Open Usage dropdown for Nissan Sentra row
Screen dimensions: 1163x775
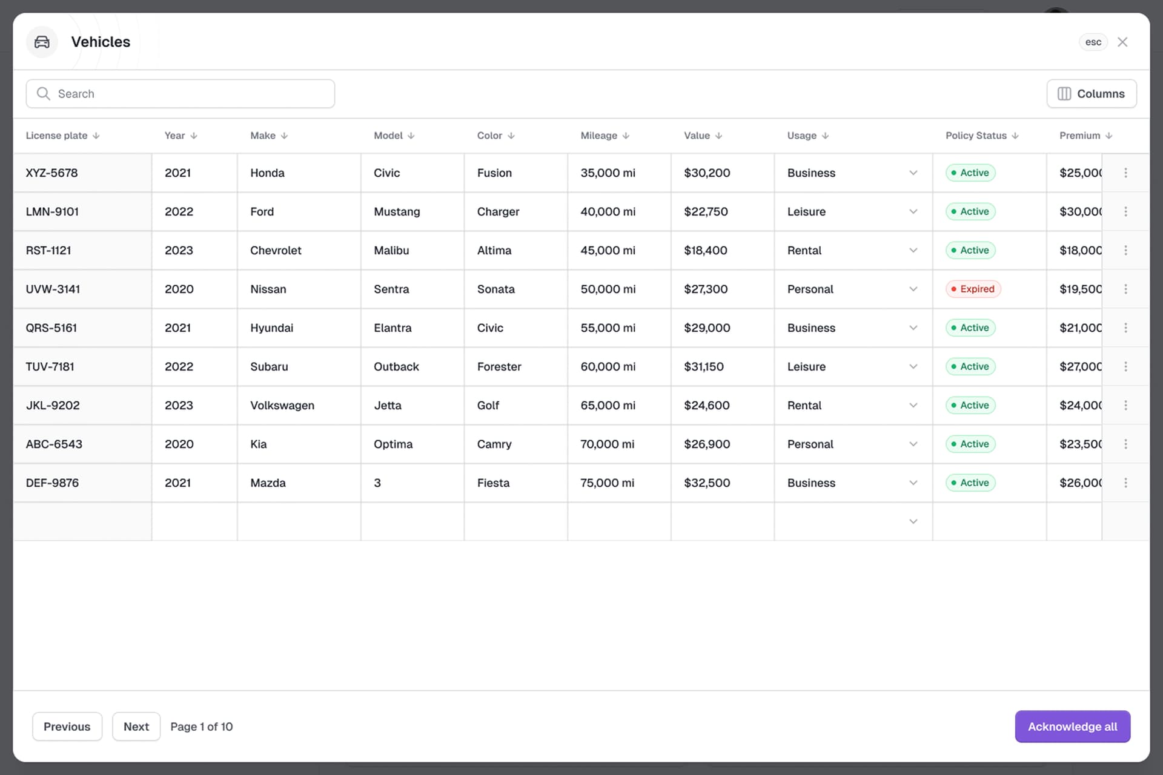[x=913, y=289]
